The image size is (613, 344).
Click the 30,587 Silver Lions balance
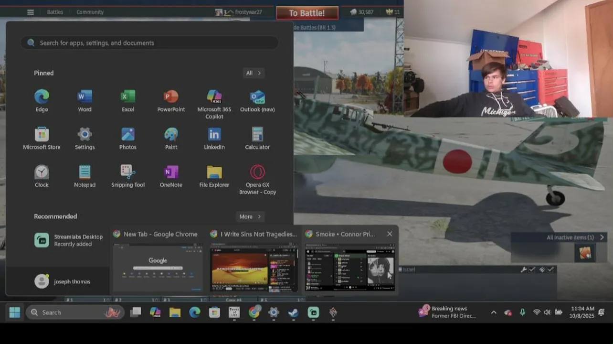coord(361,12)
